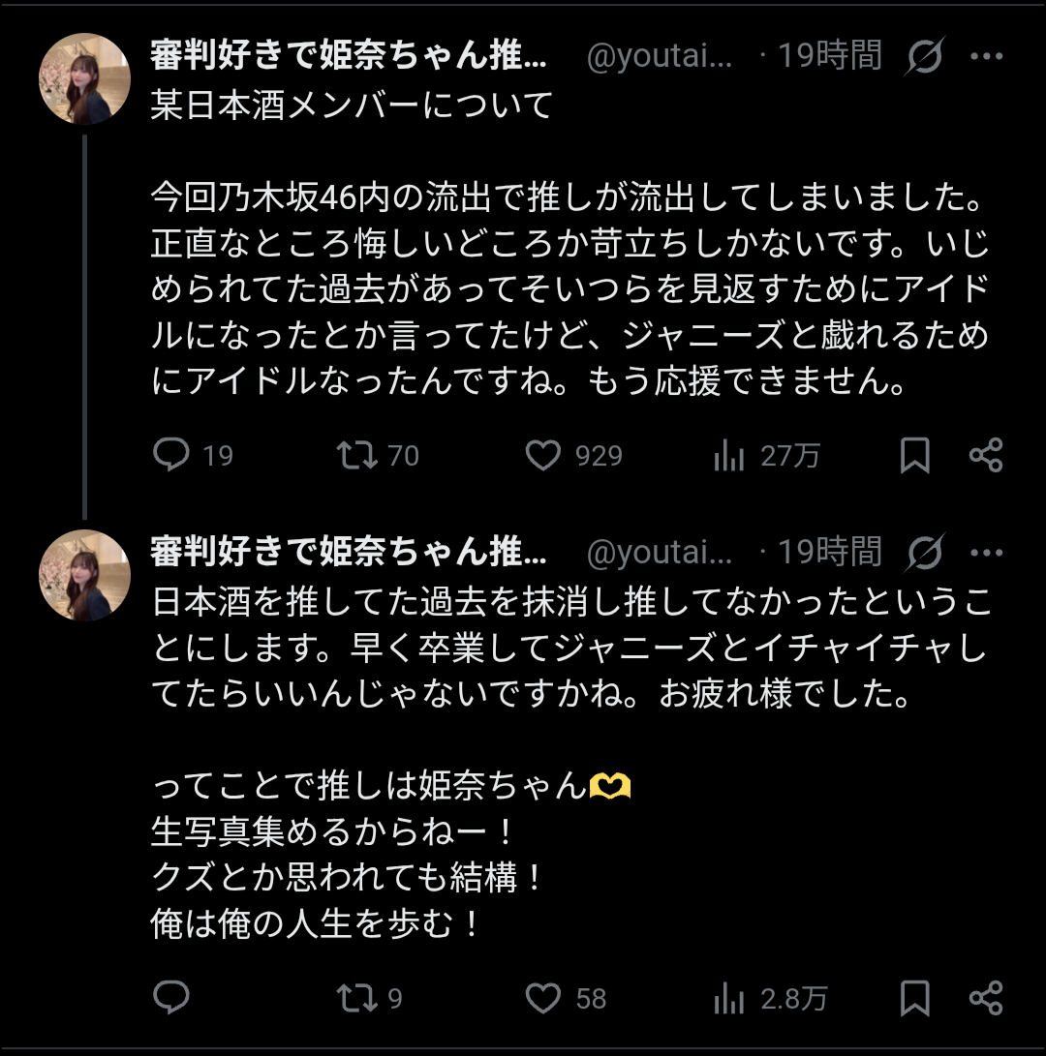Open the second tweet's author avatar
The image size is (1046, 1056).
tap(84, 575)
